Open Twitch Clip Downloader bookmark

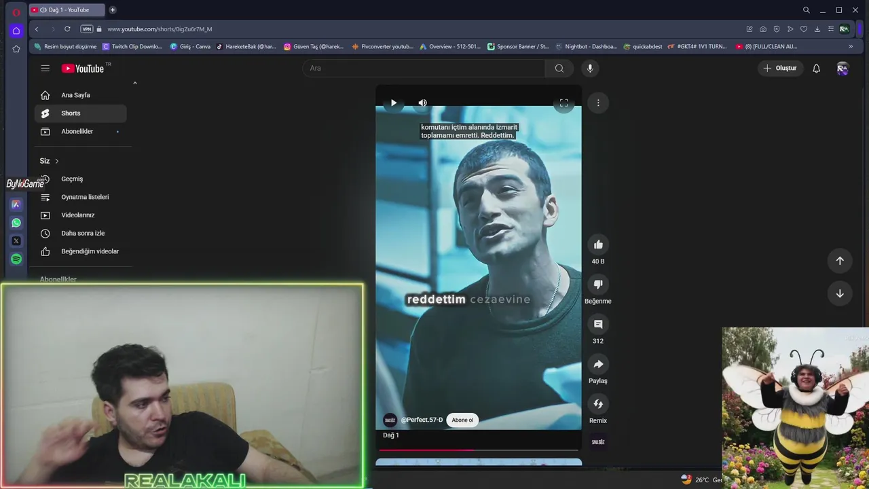coord(132,47)
